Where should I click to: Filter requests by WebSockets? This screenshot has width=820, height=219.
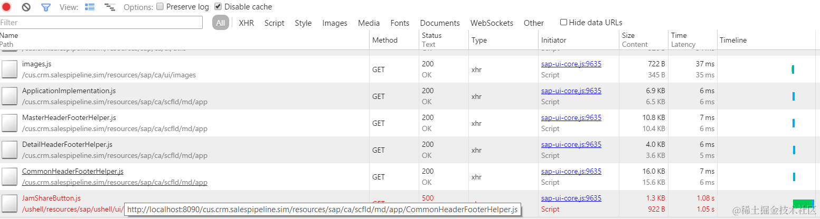click(x=492, y=23)
